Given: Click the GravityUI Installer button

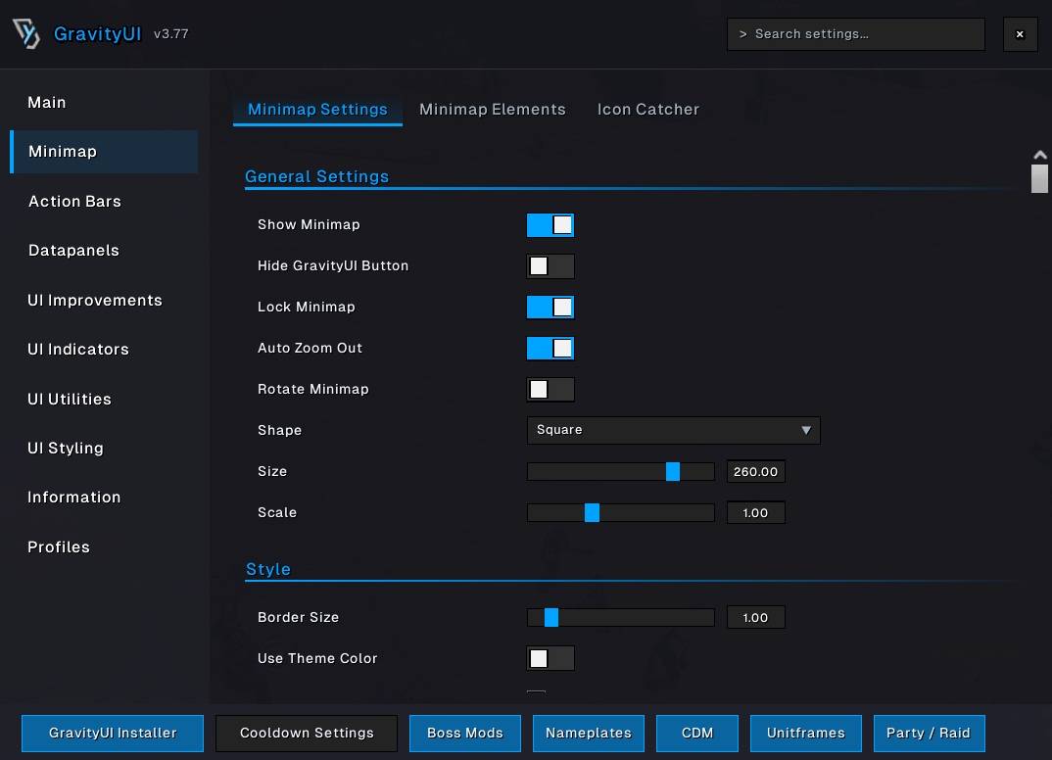Looking at the screenshot, I should [113, 734].
